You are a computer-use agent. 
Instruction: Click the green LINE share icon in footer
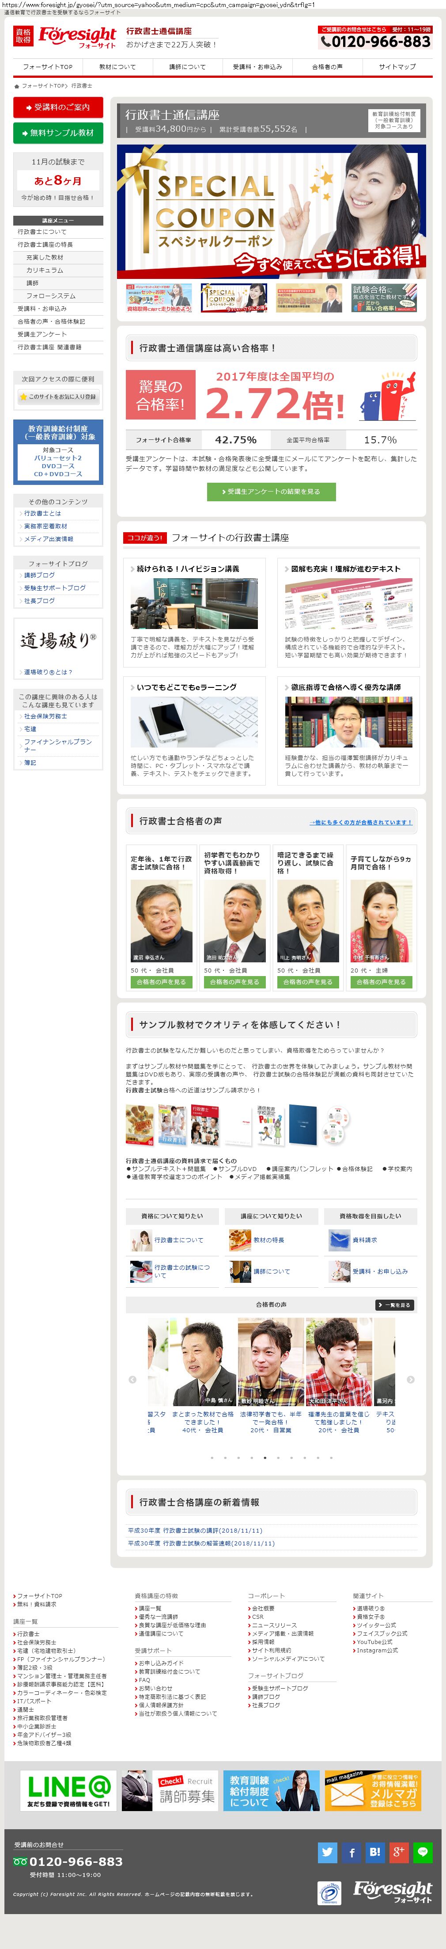click(423, 1852)
